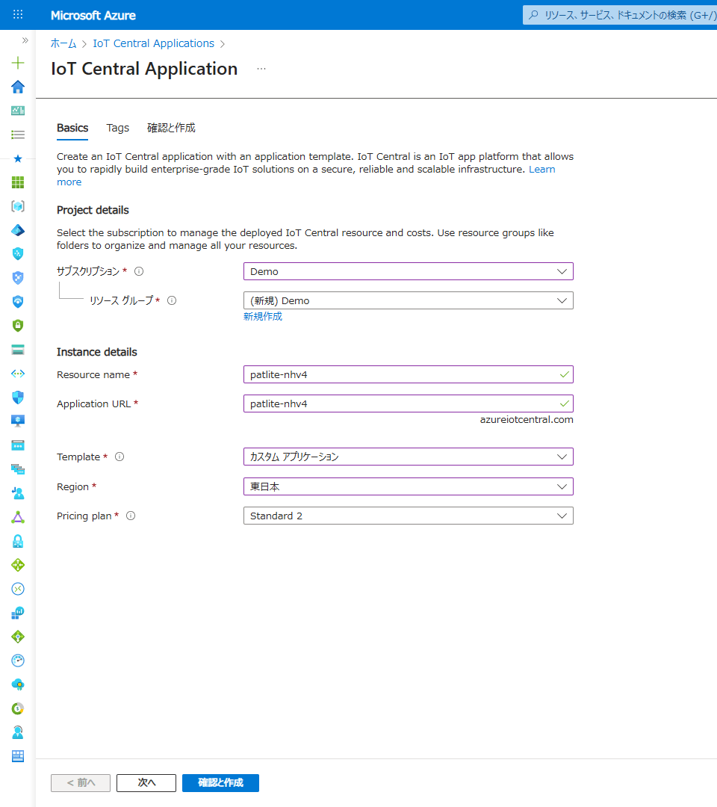This screenshot has width=717, height=807.
Task: Open the Azure portal waffle menu
Action: (18, 14)
